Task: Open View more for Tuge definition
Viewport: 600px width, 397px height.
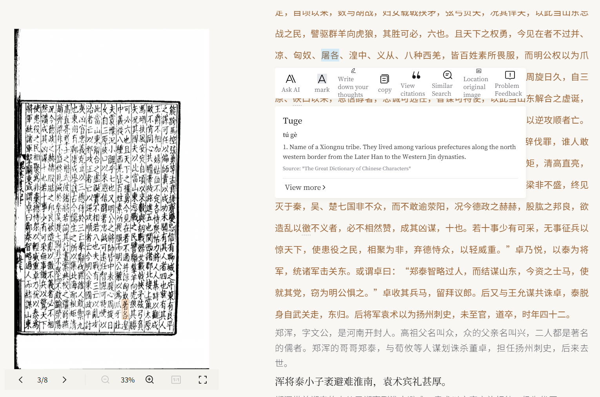Action: point(305,188)
